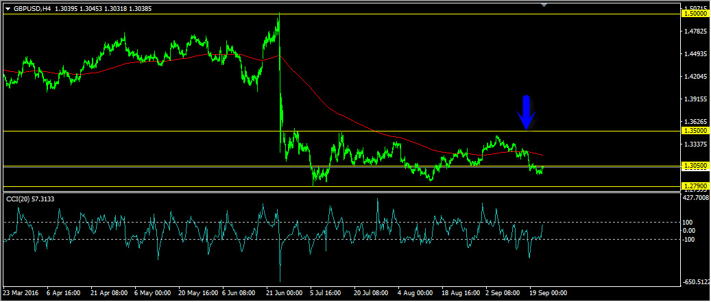Image resolution: width=711 pixels, height=302 pixels.
Task: Click the 19 Sep 00:00 date label
Action: pyautogui.click(x=549, y=293)
